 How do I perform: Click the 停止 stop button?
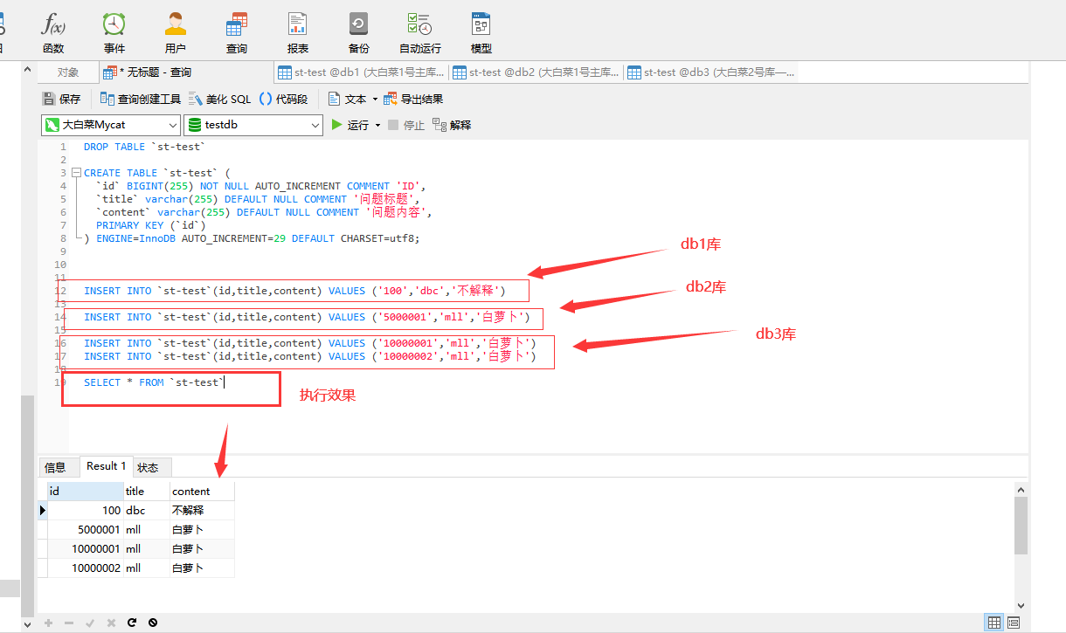tap(406, 125)
